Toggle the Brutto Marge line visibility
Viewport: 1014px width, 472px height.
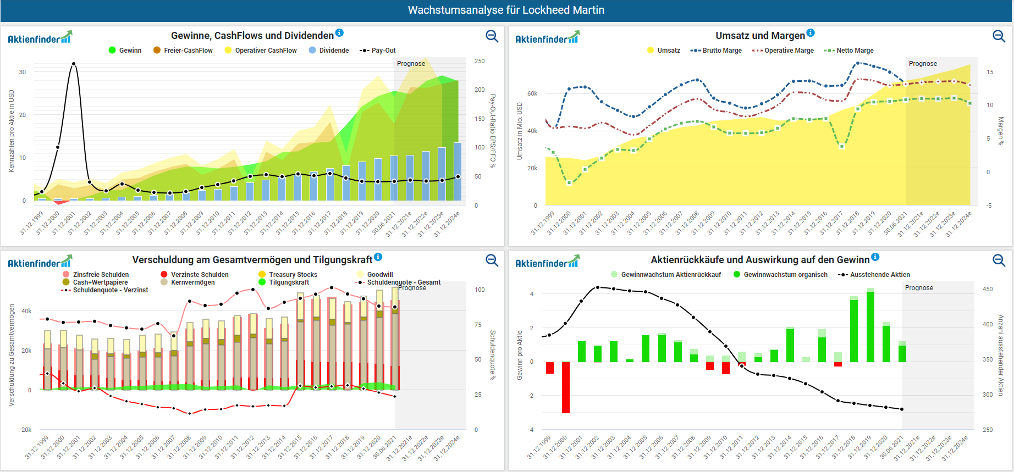click(716, 51)
